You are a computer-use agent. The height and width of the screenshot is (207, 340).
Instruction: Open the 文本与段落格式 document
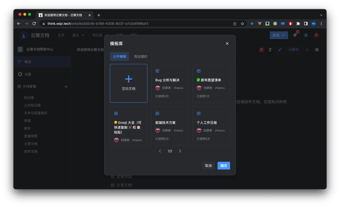pos(36,113)
